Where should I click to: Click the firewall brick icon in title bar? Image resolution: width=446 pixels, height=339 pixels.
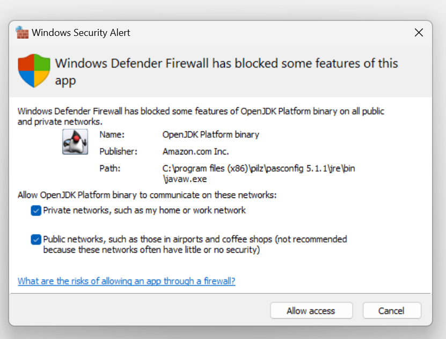click(x=22, y=32)
